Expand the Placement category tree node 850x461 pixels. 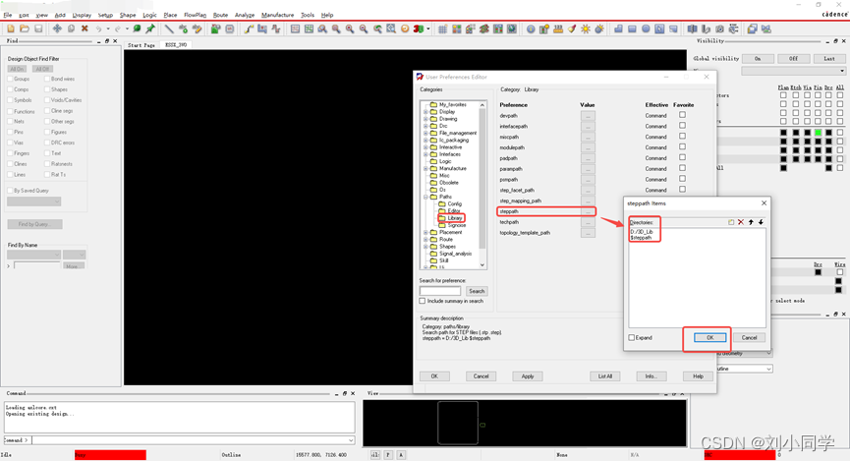pos(425,233)
